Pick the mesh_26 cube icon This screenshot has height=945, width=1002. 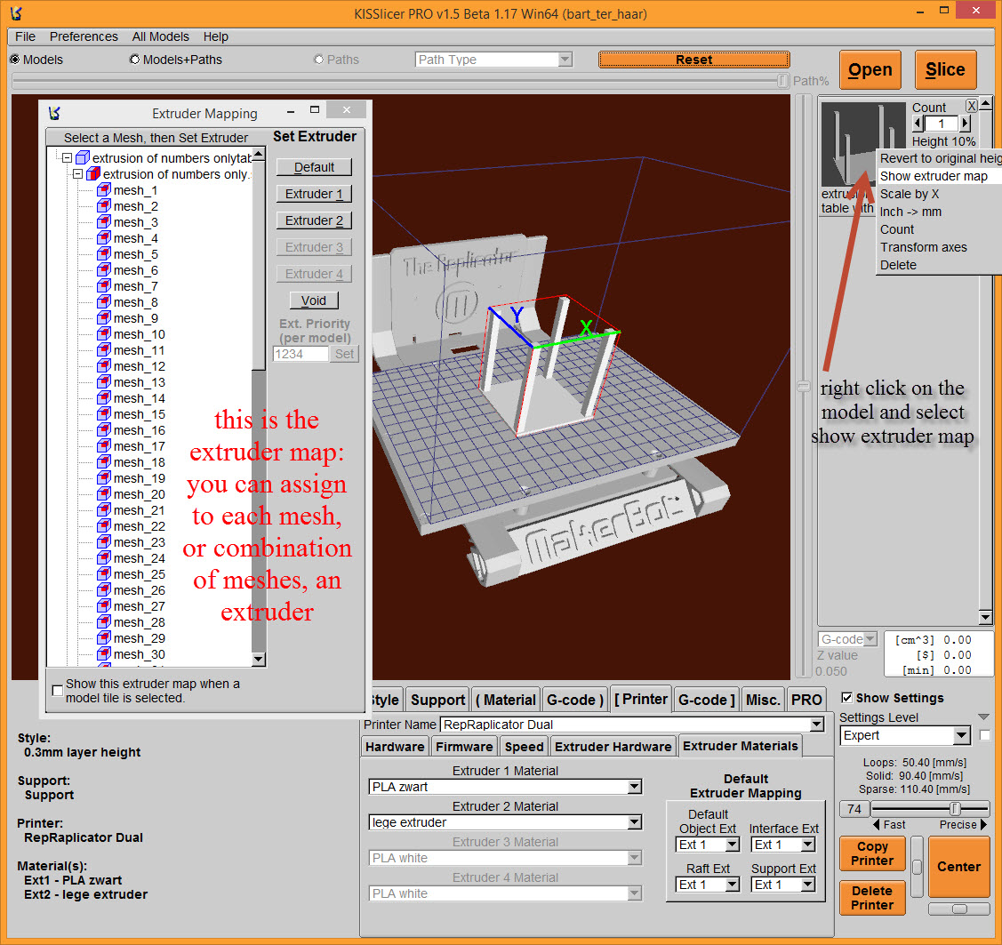[103, 589]
